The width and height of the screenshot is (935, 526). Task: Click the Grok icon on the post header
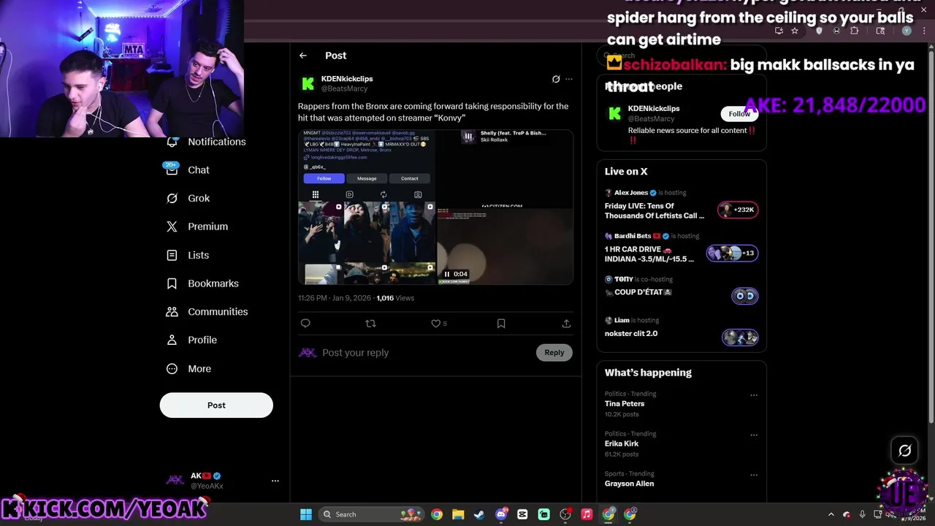(x=556, y=79)
